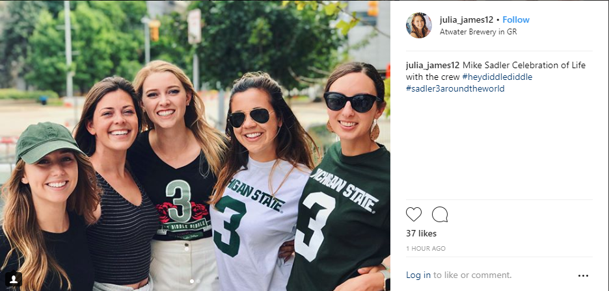The width and height of the screenshot is (609, 291).
Task: Follow julia_james12
Action: 516,19
